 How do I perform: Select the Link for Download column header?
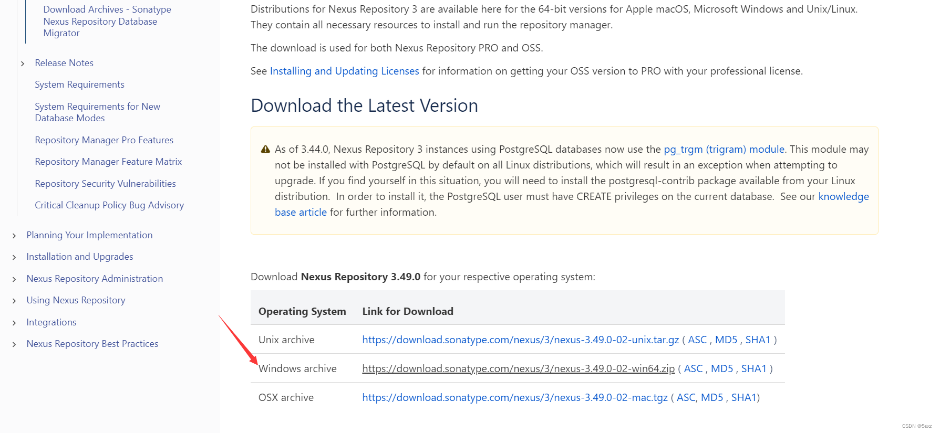(408, 311)
